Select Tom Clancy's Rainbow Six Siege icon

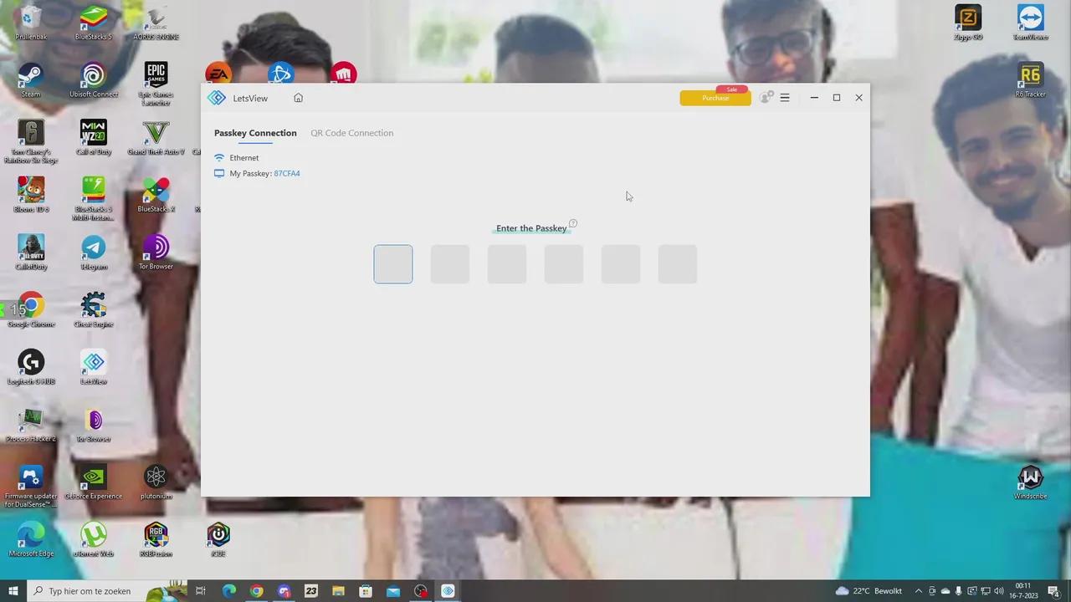click(31, 140)
